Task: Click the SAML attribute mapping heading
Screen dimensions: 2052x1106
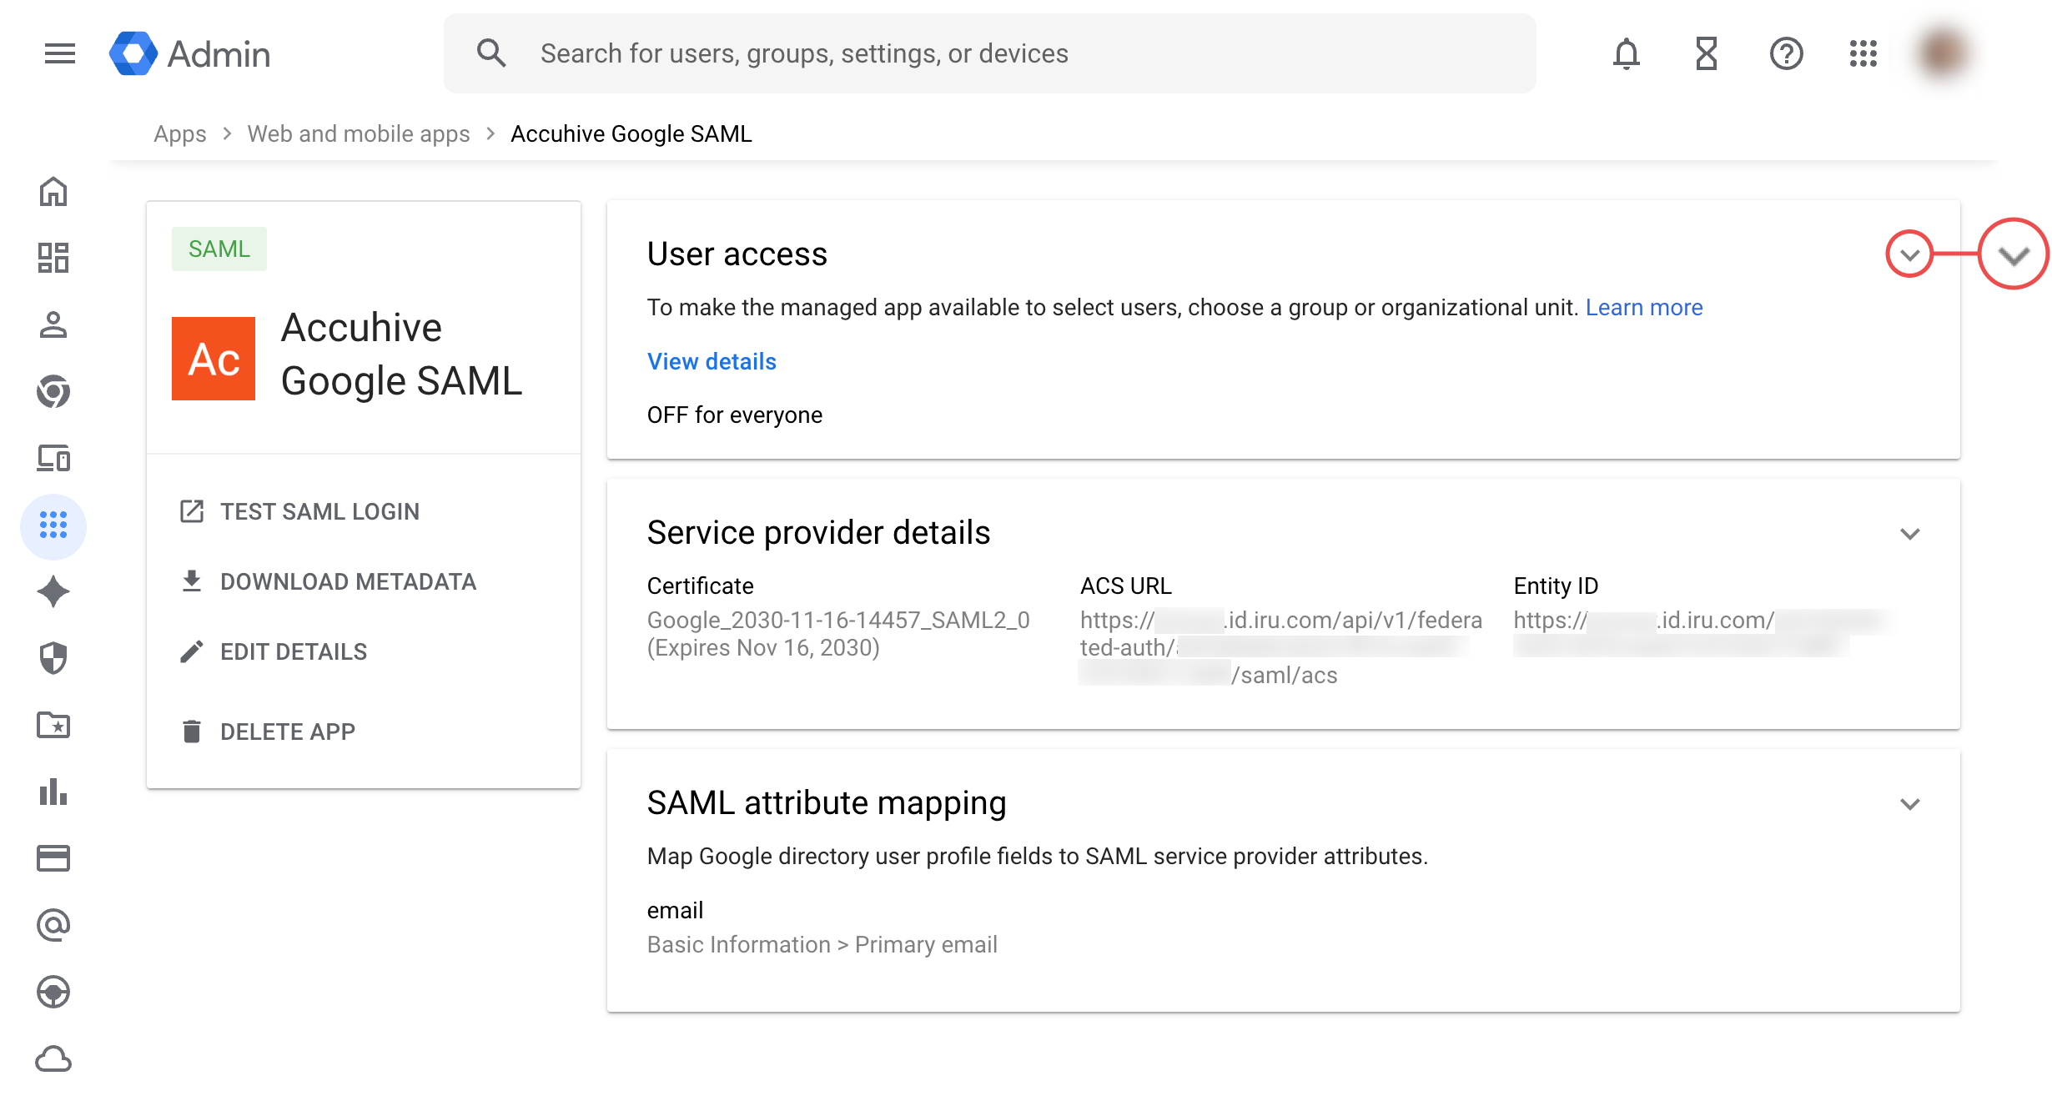Action: pyautogui.click(x=827, y=802)
